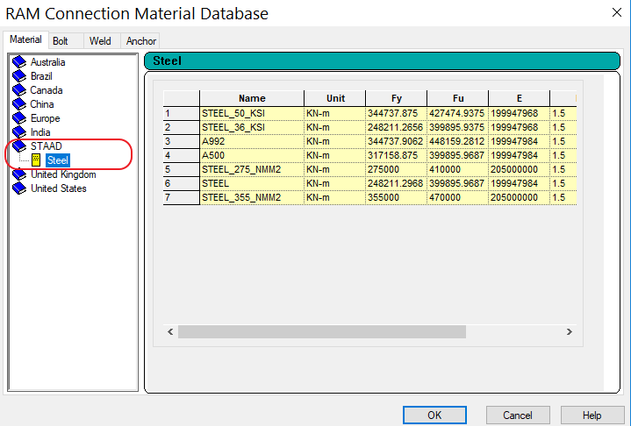
Task: Click the Europe book icon
Action: (x=19, y=118)
